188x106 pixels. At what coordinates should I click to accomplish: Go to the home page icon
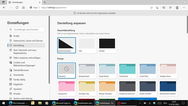coord(24,7)
